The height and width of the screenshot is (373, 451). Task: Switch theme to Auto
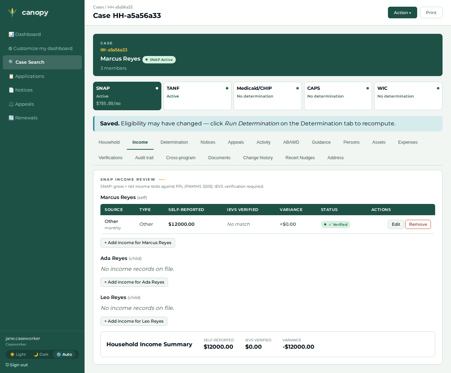64,354
